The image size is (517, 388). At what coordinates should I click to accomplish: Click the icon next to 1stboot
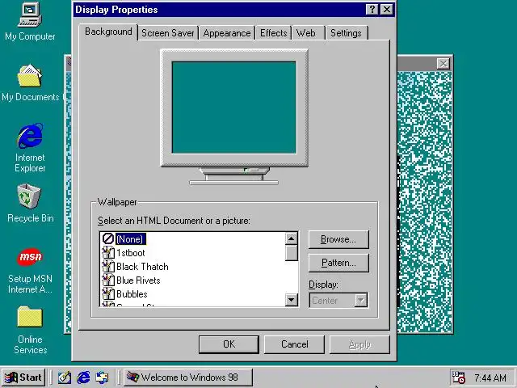pos(107,253)
